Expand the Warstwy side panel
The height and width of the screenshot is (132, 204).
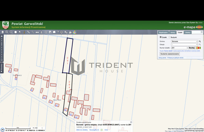[x=2, y=68]
